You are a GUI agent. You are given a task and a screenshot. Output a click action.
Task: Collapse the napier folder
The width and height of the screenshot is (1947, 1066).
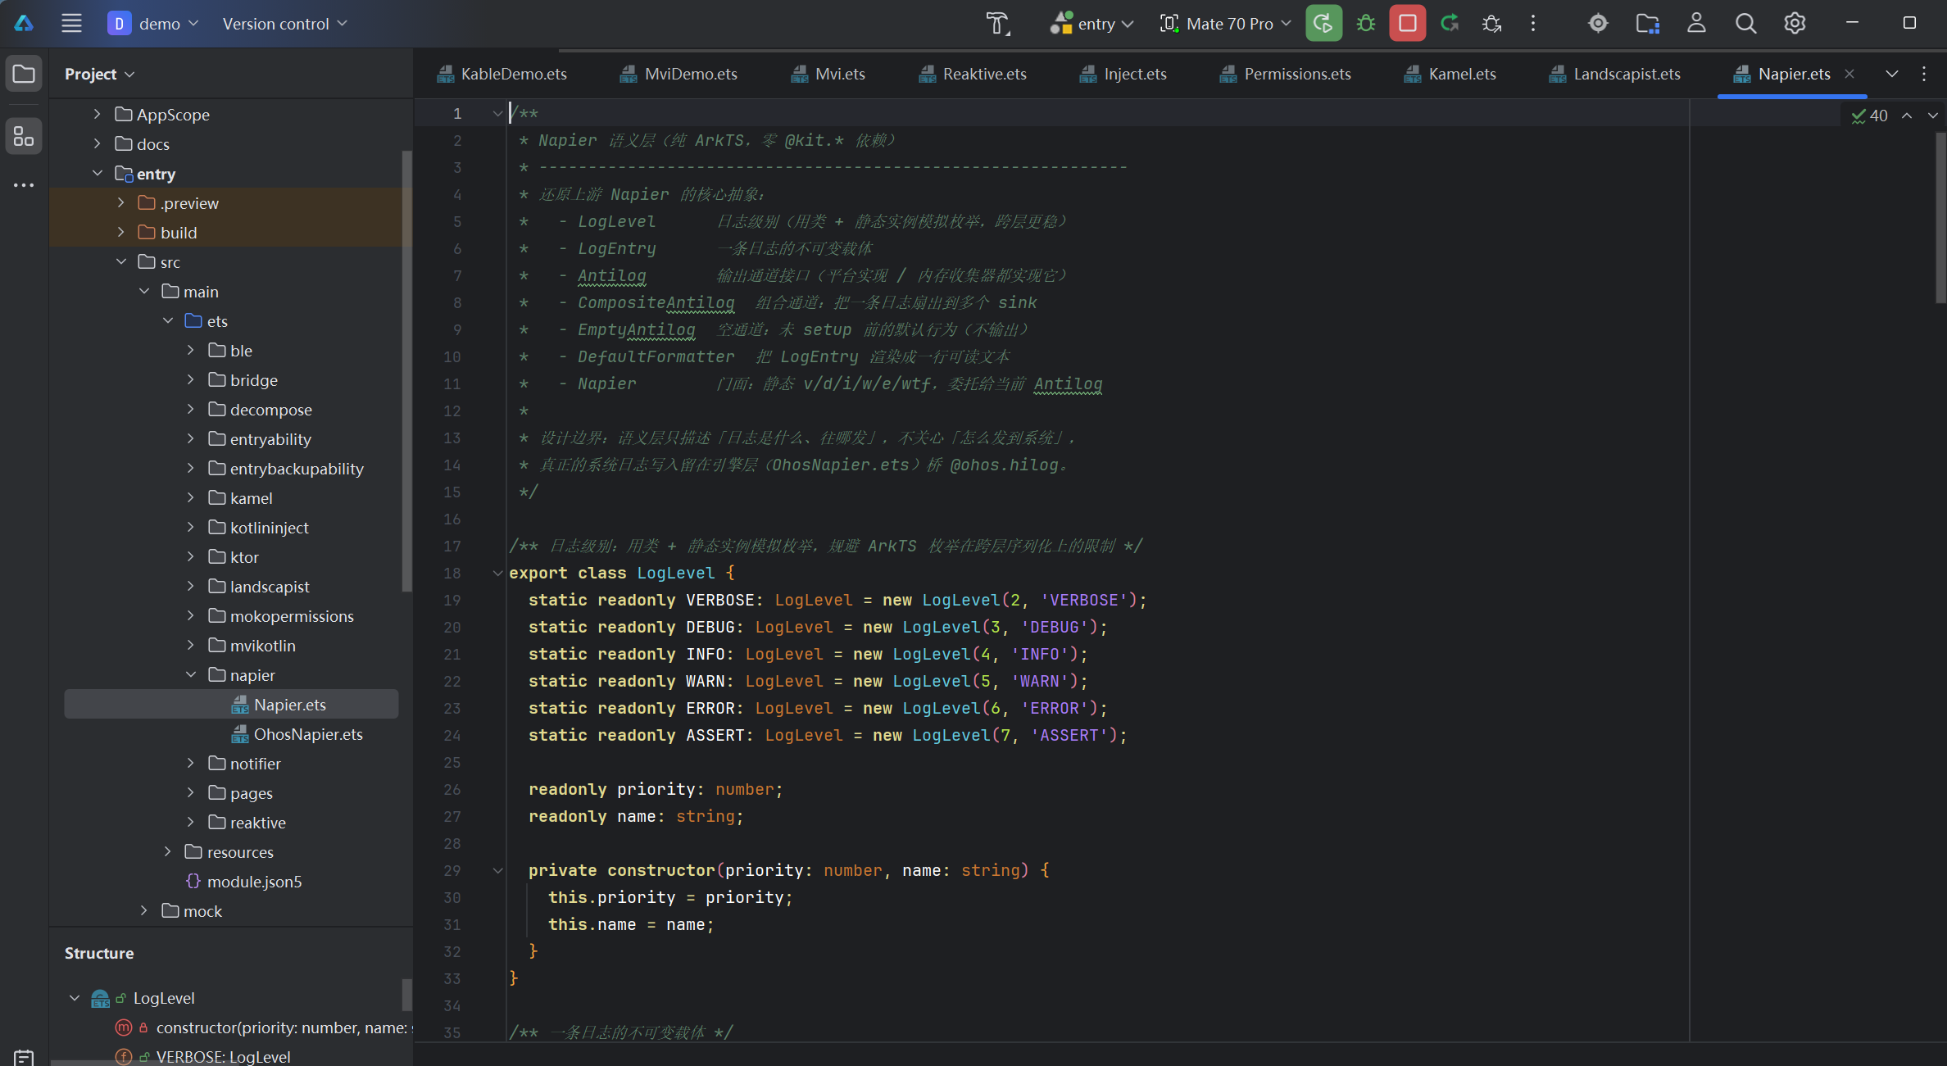(191, 675)
